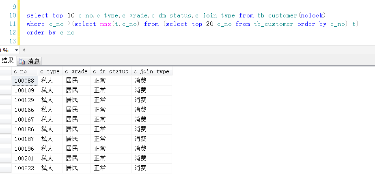Open the zoom percentage dropdown
Viewport: 375px width, 175px height.
click(x=17, y=50)
